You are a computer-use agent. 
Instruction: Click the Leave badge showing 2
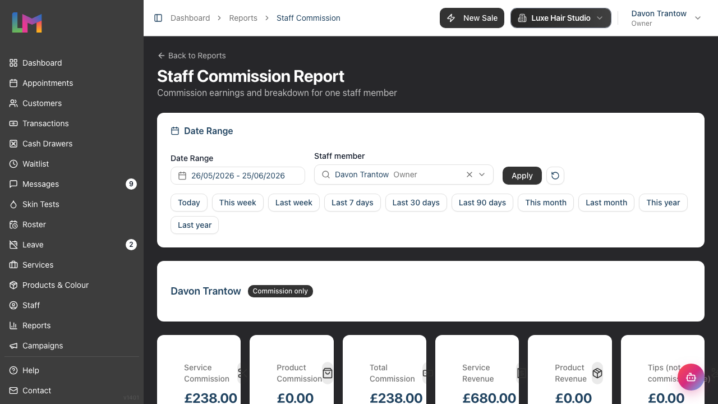[x=131, y=245]
